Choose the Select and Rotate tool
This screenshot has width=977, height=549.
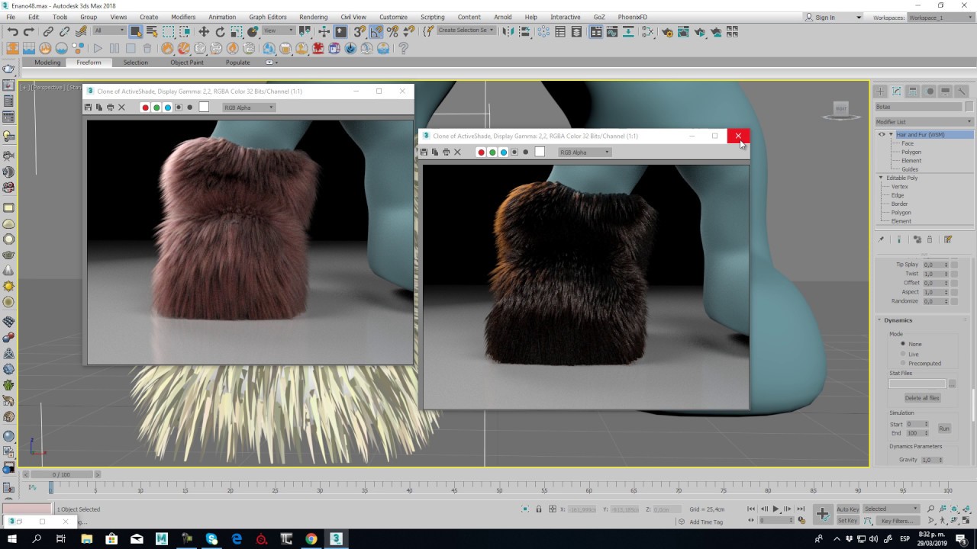point(220,31)
